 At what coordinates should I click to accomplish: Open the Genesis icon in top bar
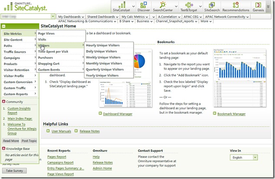tap(258, 6)
